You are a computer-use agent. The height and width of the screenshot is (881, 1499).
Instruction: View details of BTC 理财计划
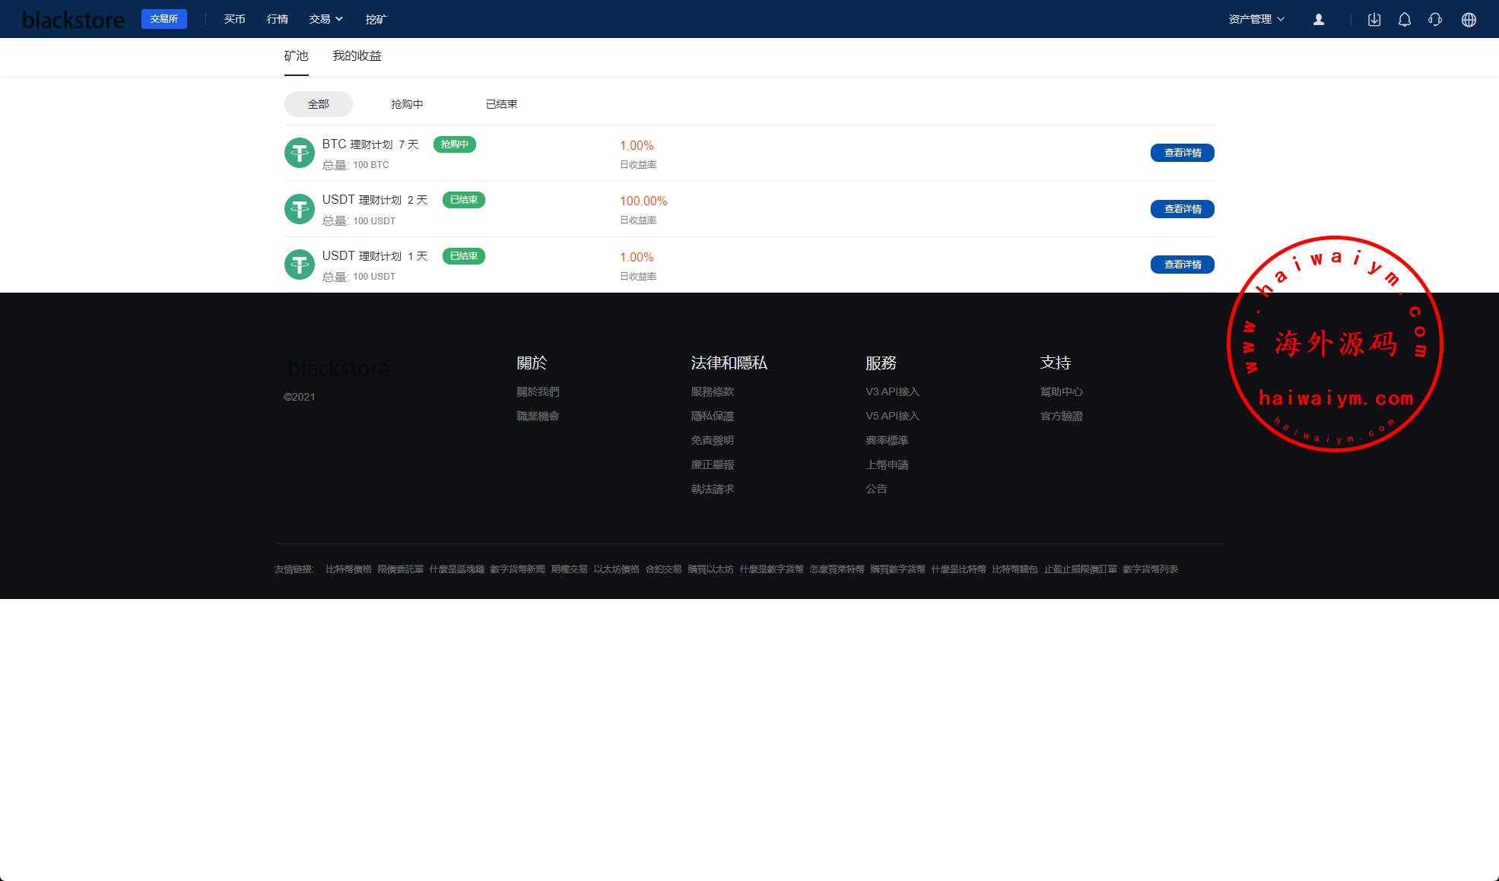coord(1182,153)
